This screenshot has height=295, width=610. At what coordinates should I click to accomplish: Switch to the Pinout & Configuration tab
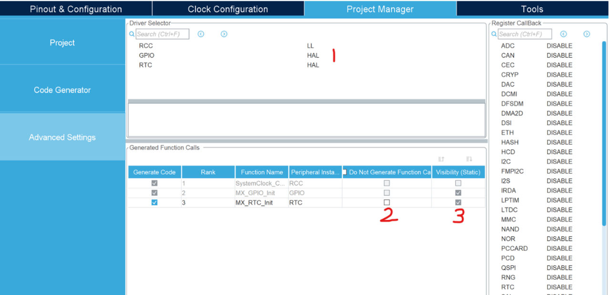tap(76, 9)
